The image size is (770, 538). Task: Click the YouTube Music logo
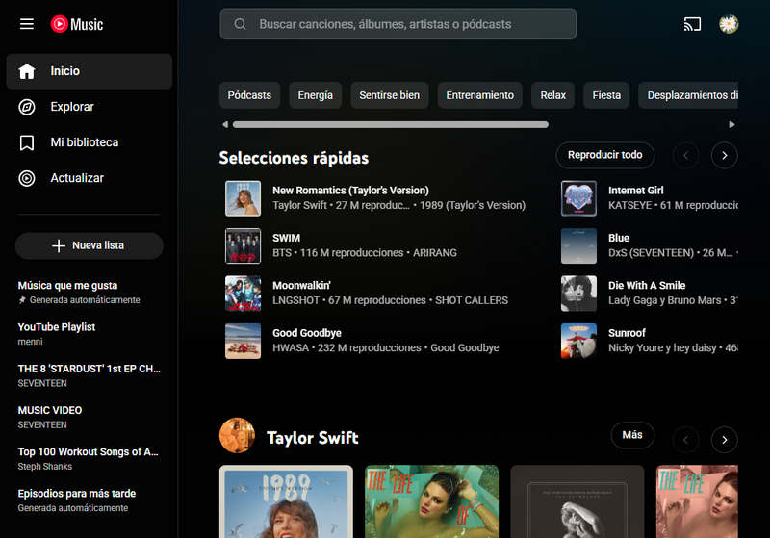[x=76, y=24]
